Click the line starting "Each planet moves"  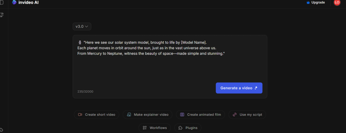click(x=147, y=48)
